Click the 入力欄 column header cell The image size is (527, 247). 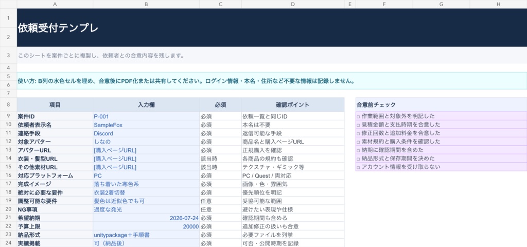(146, 105)
